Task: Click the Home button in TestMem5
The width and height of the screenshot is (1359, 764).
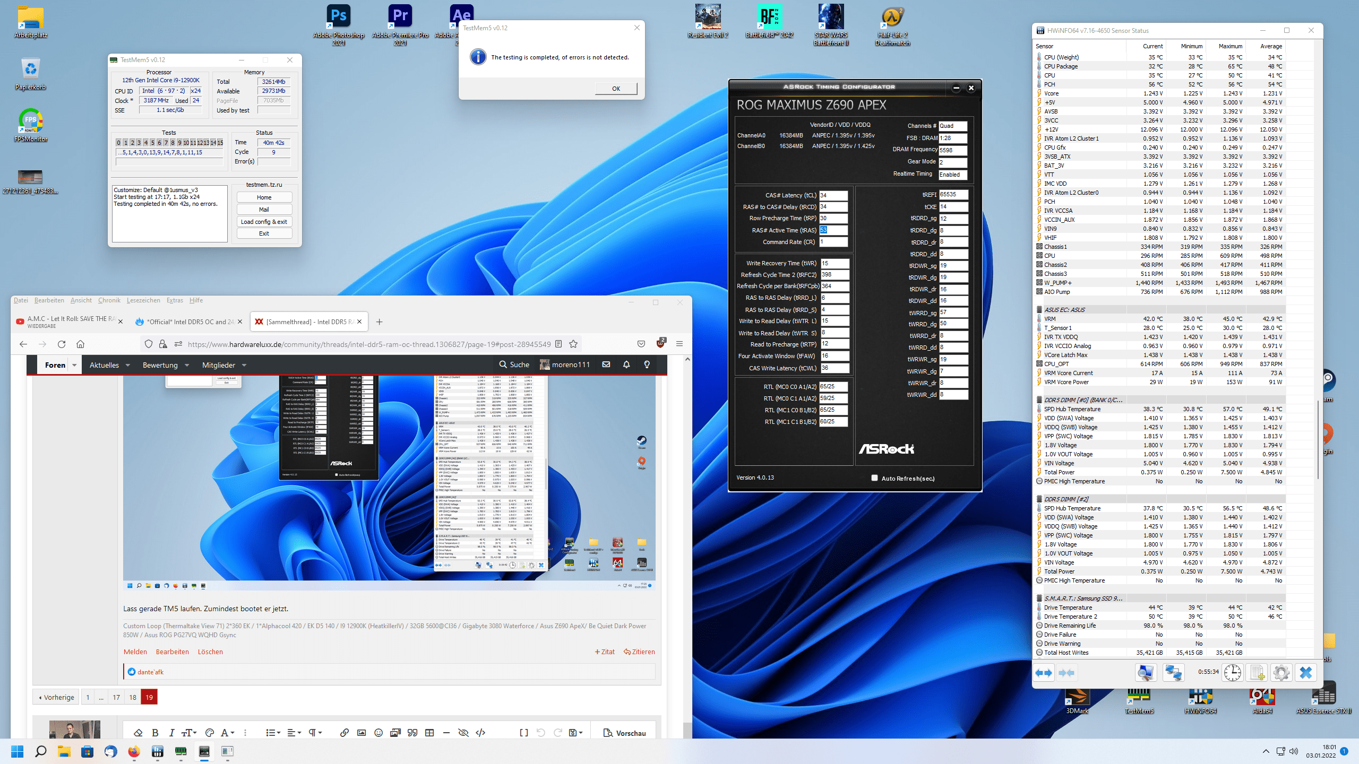Action: tap(264, 197)
